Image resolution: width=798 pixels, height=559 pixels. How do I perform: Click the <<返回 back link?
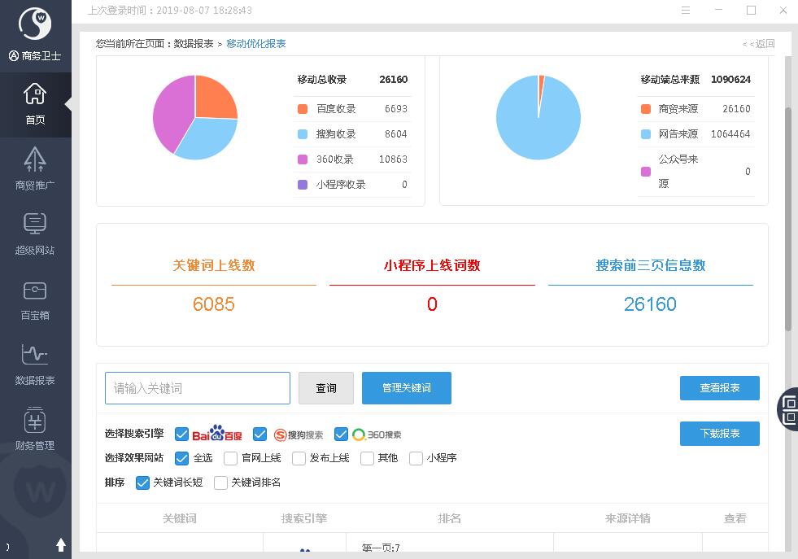point(759,44)
